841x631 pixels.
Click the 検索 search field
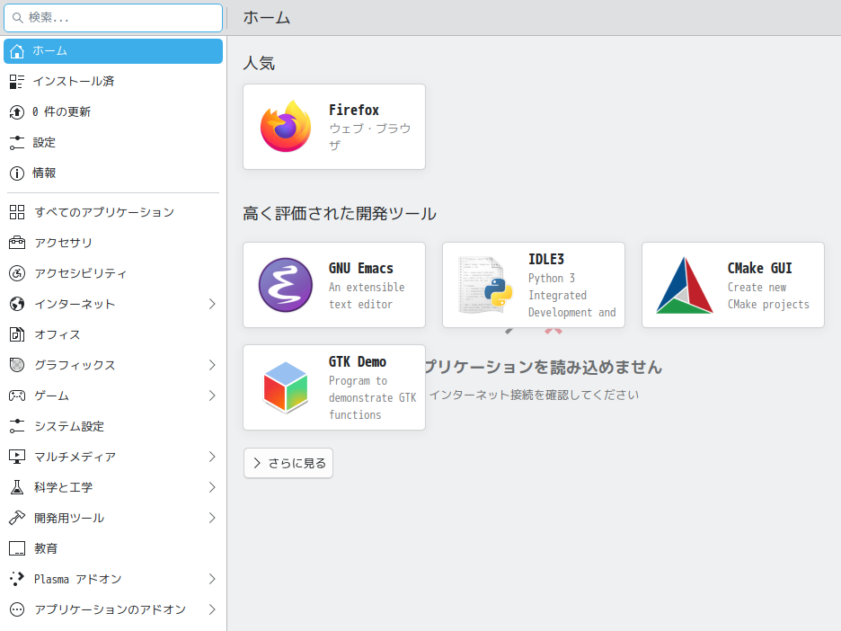coord(112,18)
